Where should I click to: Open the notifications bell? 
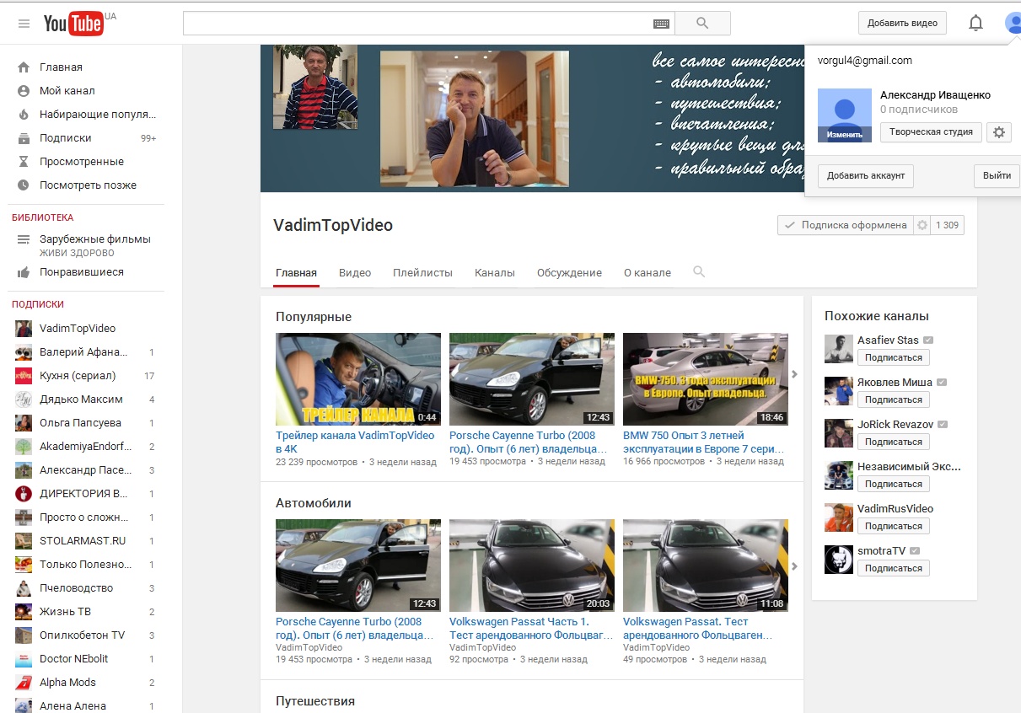click(x=975, y=24)
